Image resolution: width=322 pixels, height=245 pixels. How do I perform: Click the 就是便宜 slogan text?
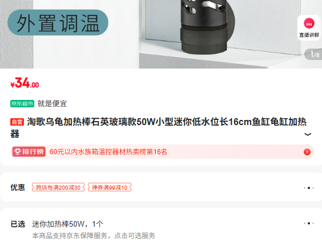[x=52, y=103]
